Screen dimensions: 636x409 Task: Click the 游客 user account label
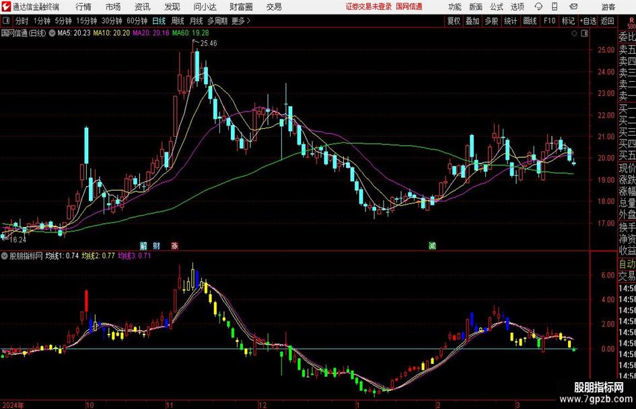[x=608, y=7]
